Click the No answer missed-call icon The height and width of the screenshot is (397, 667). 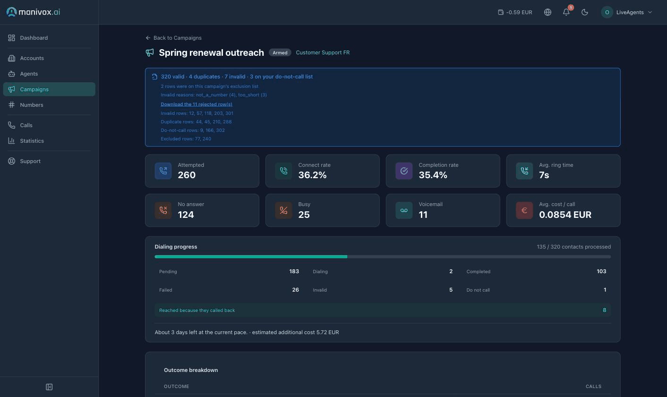(x=163, y=210)
